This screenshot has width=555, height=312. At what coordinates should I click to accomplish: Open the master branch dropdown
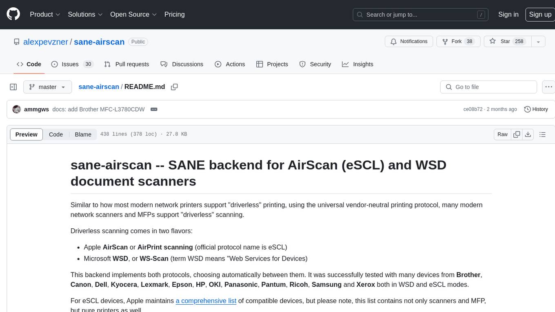pyautogui.click(x=47, y=87)
